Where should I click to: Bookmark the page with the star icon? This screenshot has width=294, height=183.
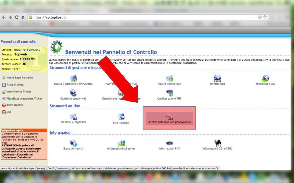[x=266, y=17]
